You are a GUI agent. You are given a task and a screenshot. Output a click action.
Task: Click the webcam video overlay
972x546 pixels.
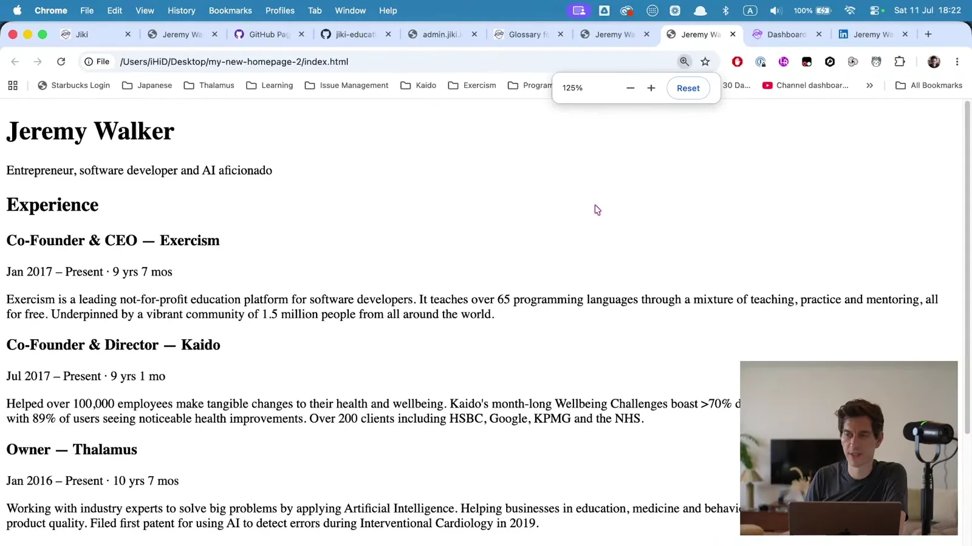849,448
